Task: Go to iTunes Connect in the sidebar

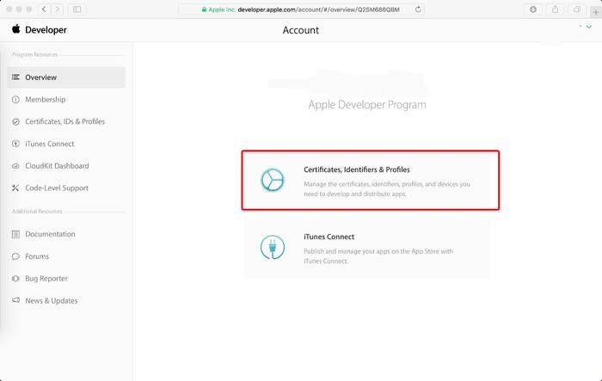Action: tap(49, 144)
